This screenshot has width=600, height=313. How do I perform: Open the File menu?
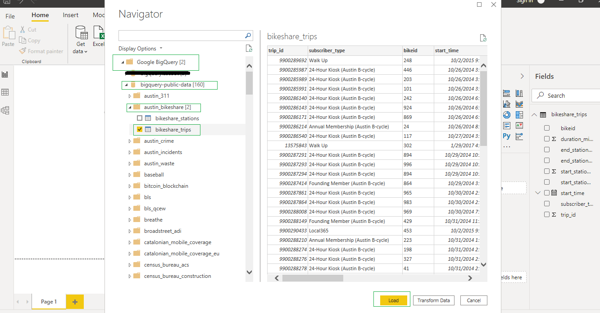click(10, 16)
